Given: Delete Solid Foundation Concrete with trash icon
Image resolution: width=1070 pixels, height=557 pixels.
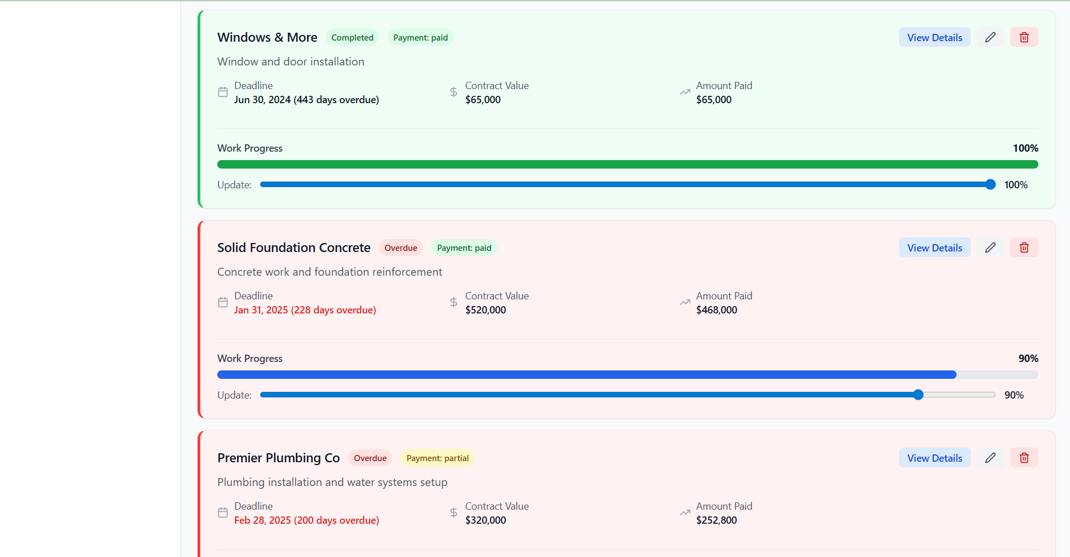Looking at the screenshot, I should point(1024,247).
